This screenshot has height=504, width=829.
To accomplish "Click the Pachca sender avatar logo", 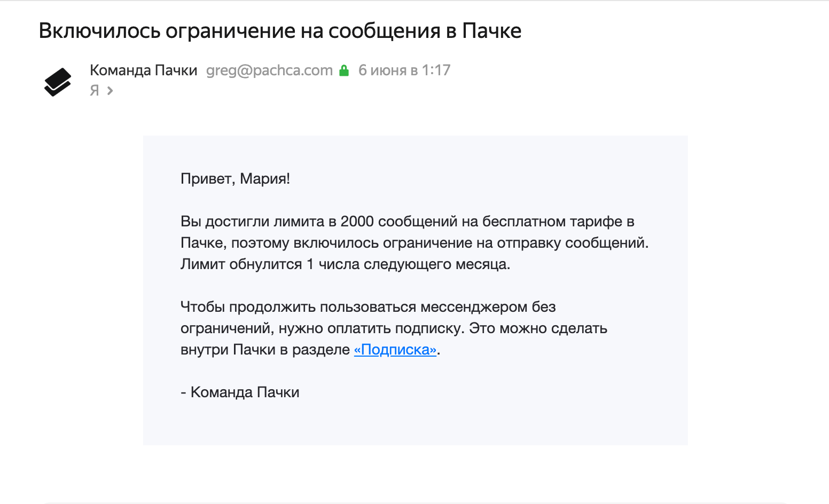I will coord(58,82).
